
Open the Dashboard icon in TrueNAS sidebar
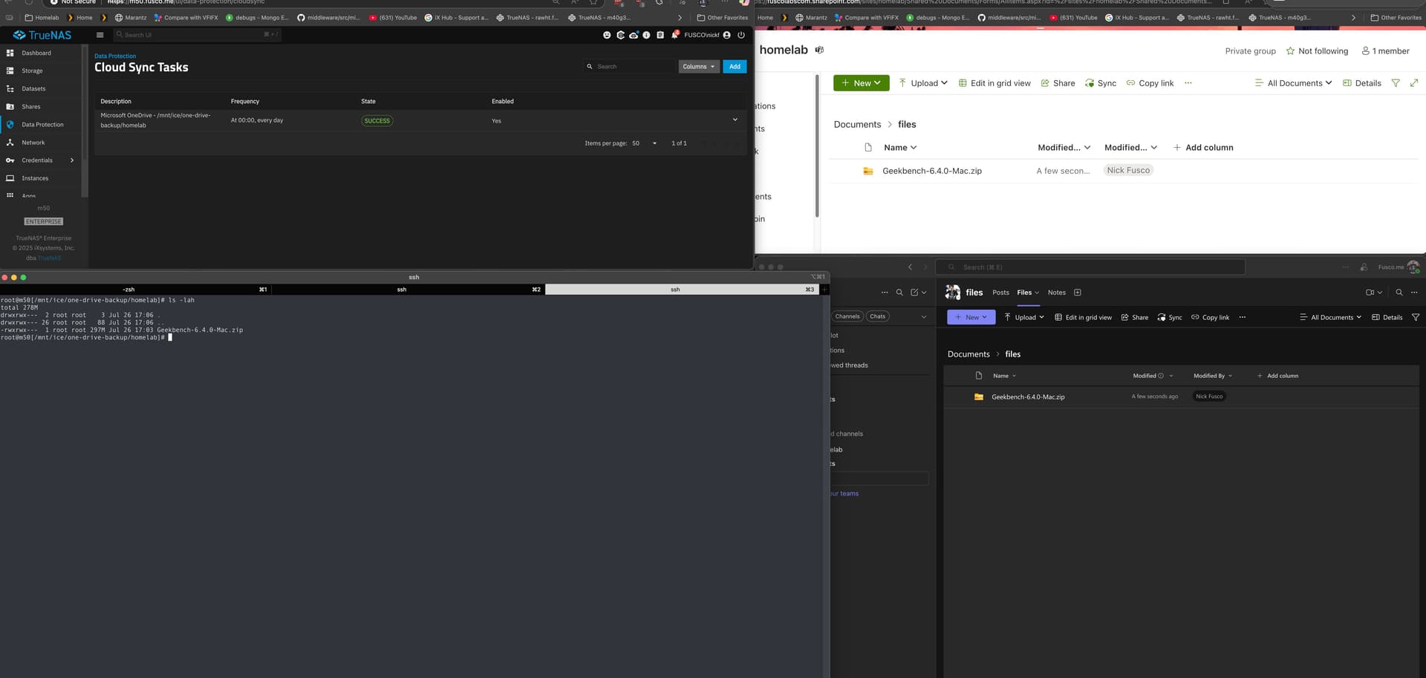[10, 53]
